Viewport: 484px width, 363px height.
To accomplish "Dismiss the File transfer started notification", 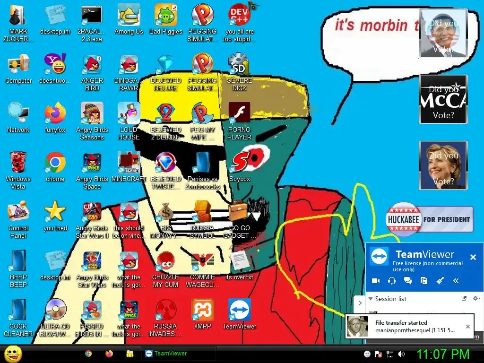I will point(468,326).
